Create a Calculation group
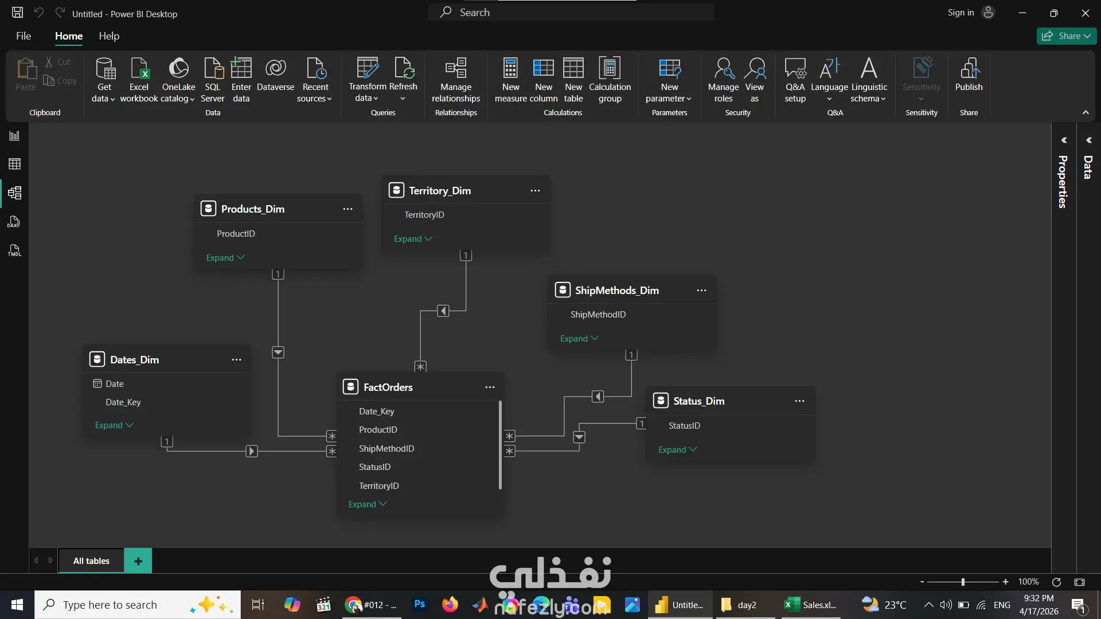This screenshot has height=619, width=1101. tap(610, 80)
